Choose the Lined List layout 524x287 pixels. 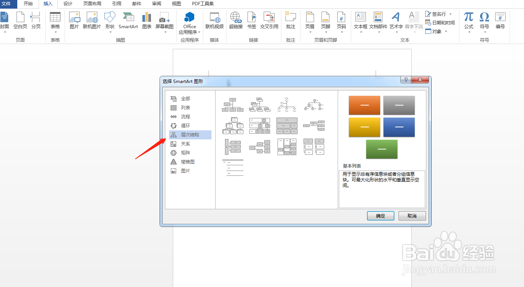233,168
